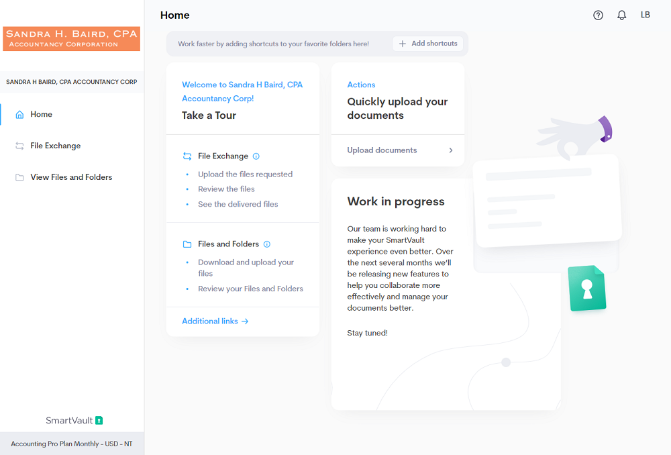Viewport: 671px width, 455px height.
Task: Click Files and Folders heading in tour card
Action: click(x=229, y=244)
